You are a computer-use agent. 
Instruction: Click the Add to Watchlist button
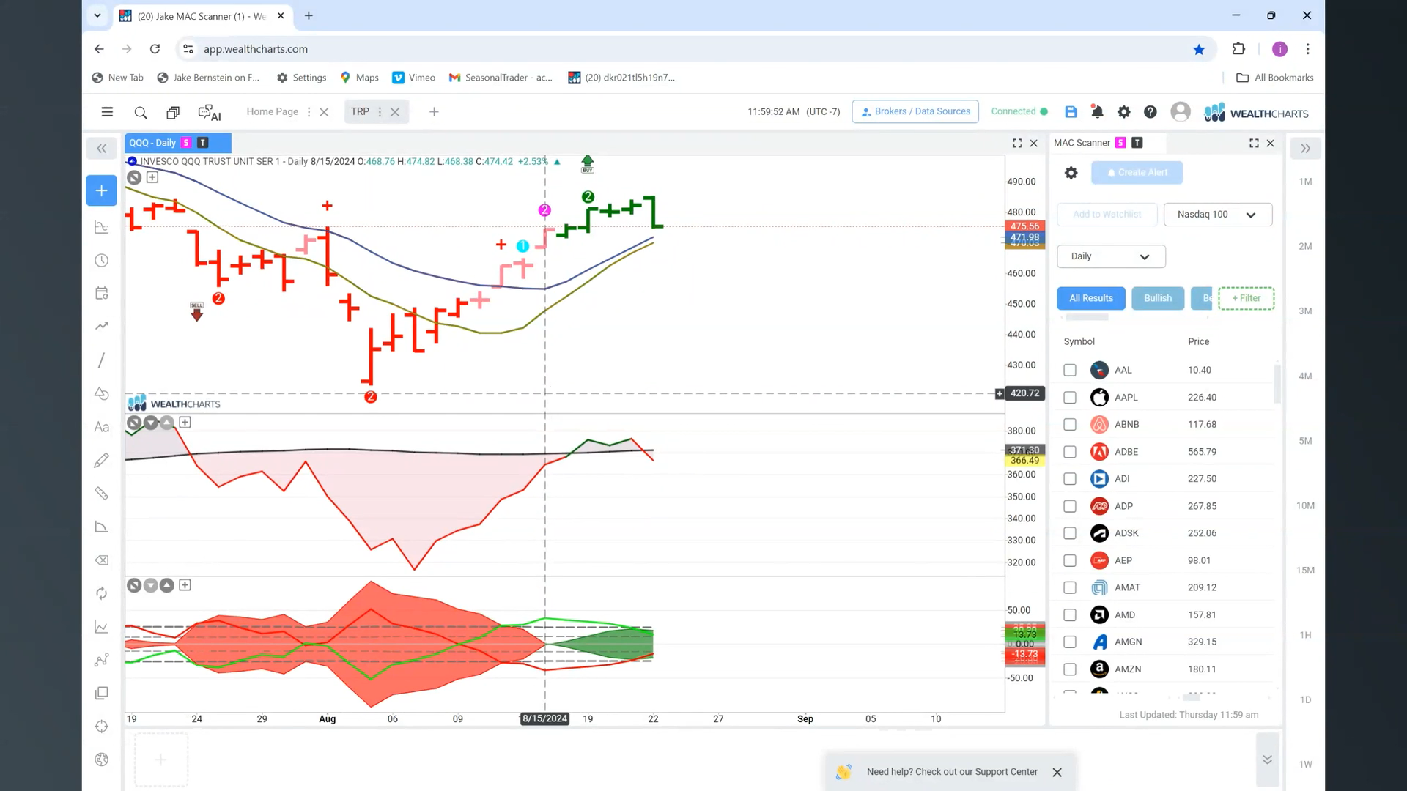click(x=1107, y=215)
